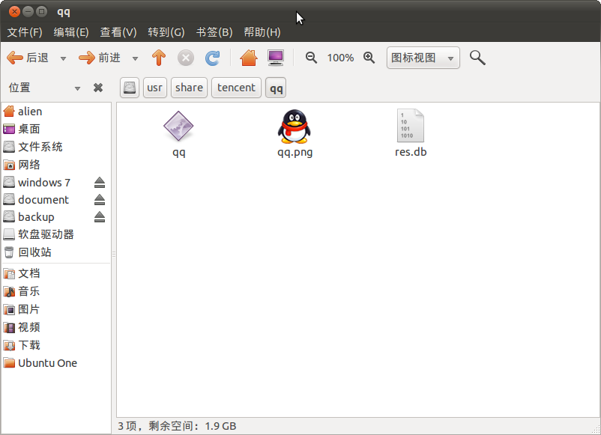Open 软盘驱动器 in the sidebar
This screenshot has width=601, height=435.
pyautogui.click(x=56, y=234)
